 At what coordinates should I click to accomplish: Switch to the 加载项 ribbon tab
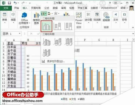pyautogui.click(x=94, y=8)
